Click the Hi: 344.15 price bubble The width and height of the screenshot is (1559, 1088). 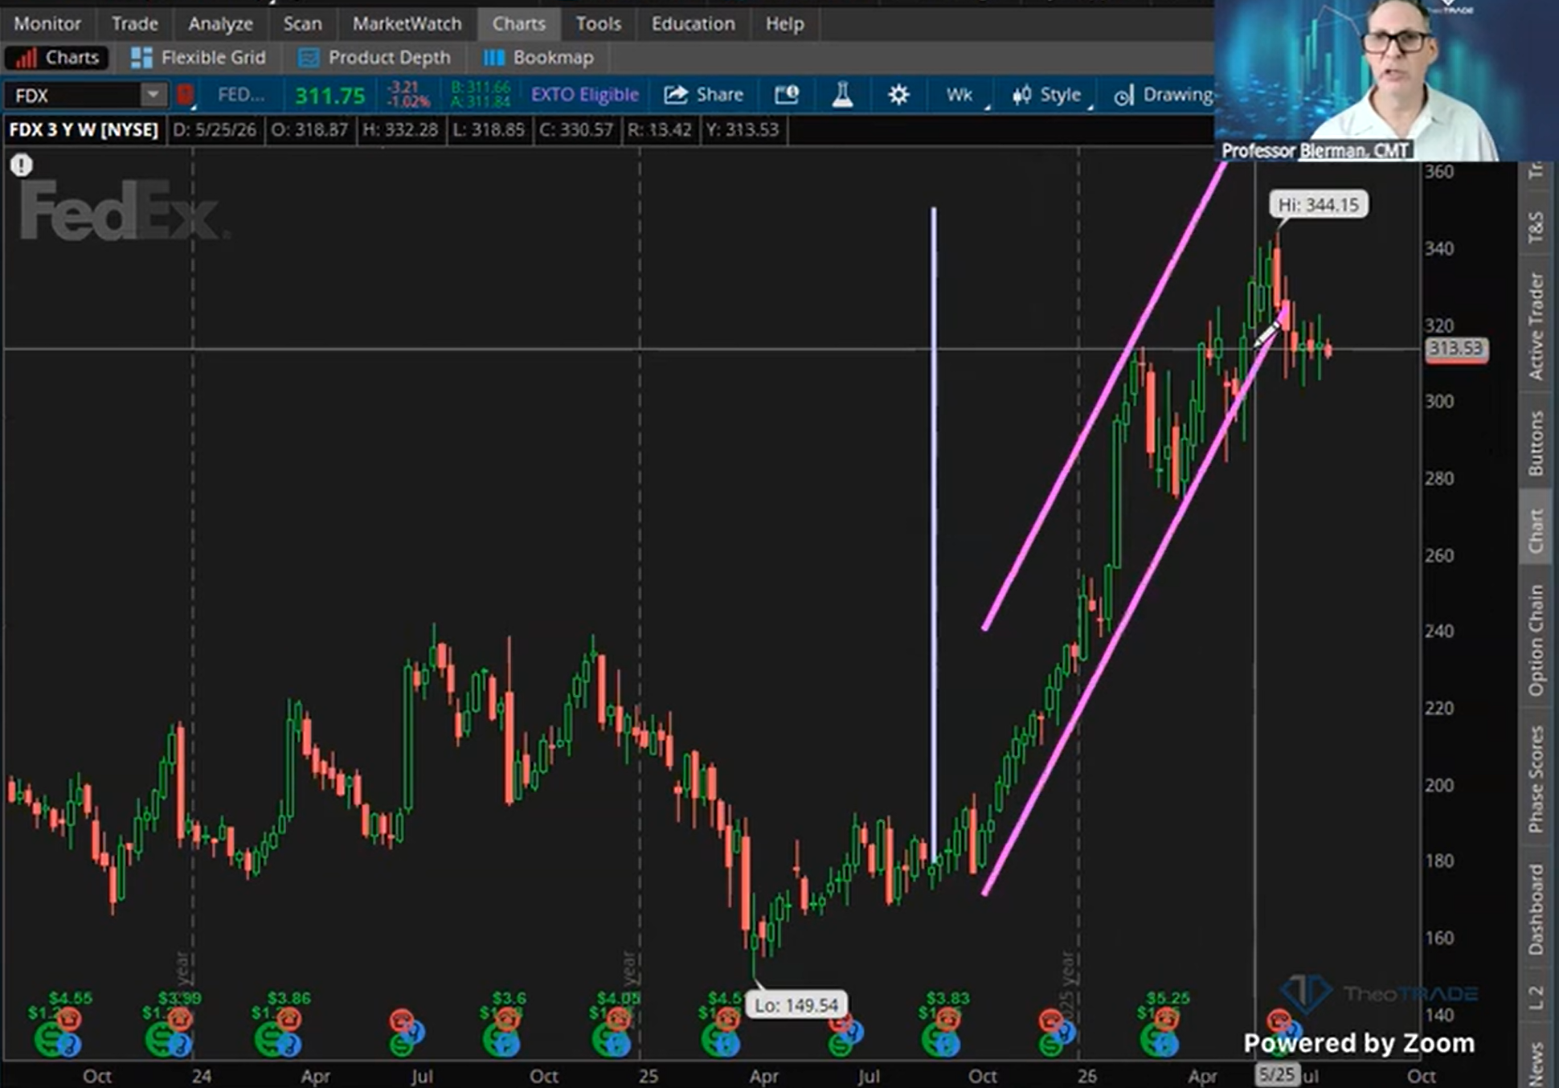pyautogui.click(x=1318, y=205)
